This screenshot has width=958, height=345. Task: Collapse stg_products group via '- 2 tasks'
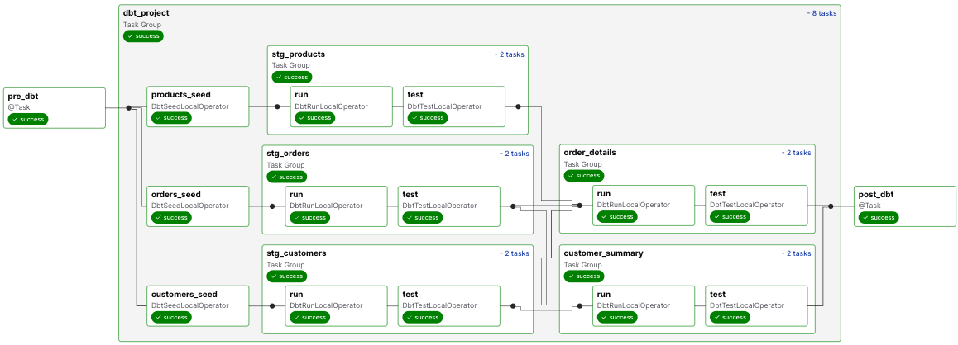pyautogui.click(x=509, y=54)
